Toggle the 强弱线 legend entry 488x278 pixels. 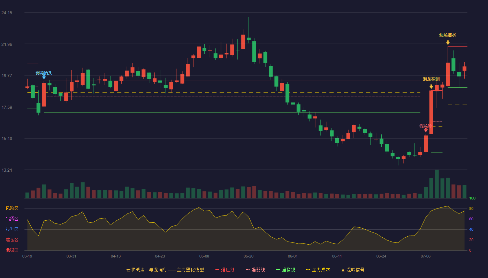click(255, 270)
